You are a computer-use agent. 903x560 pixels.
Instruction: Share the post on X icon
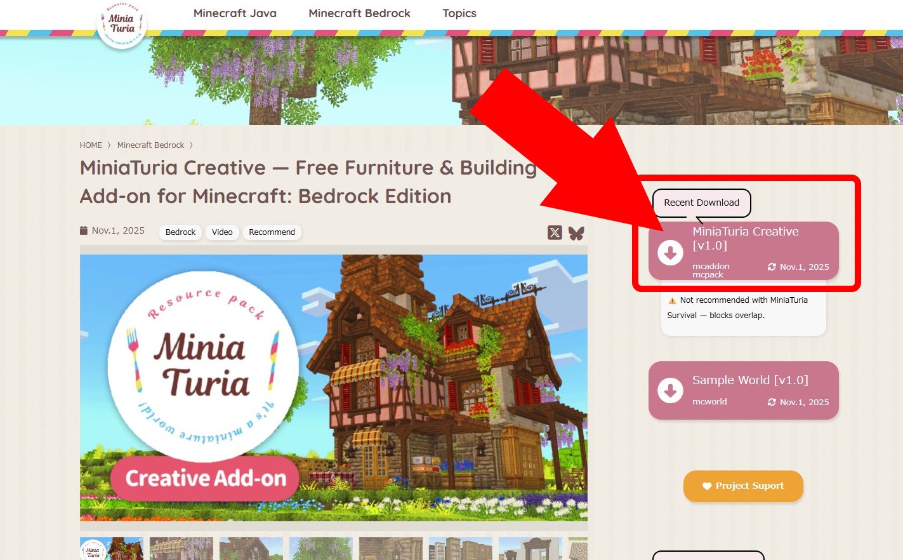coord(555,232)
